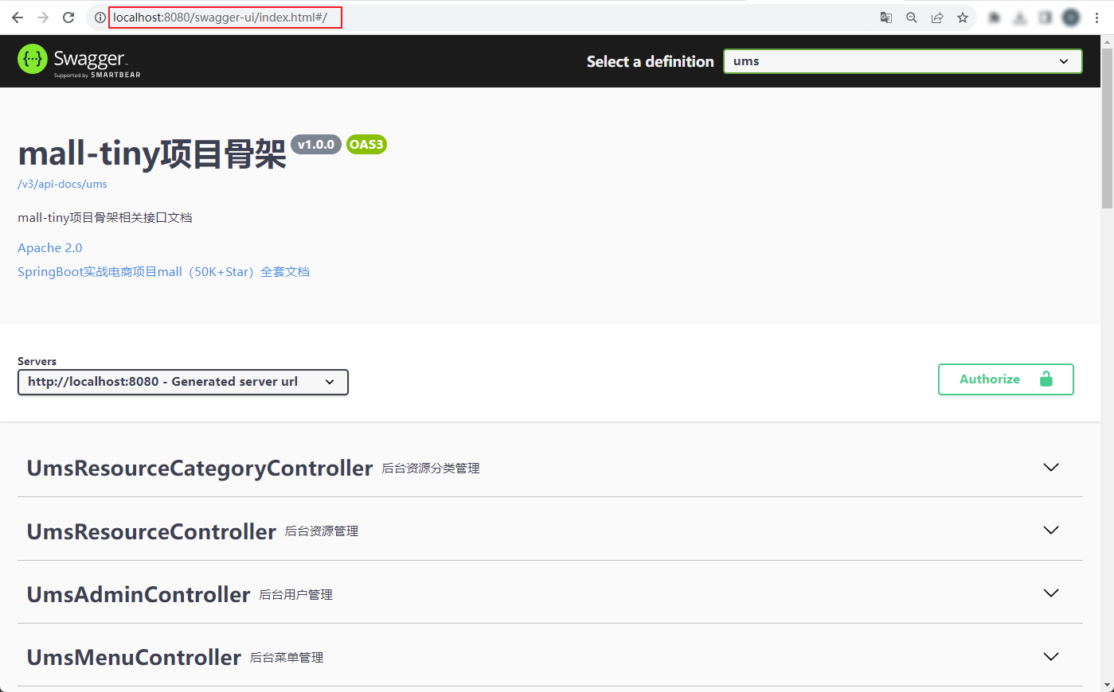Open the Apache 2.0 license link
The width and height of the screenshot is (1114, 692).
(x=49, y=248)
